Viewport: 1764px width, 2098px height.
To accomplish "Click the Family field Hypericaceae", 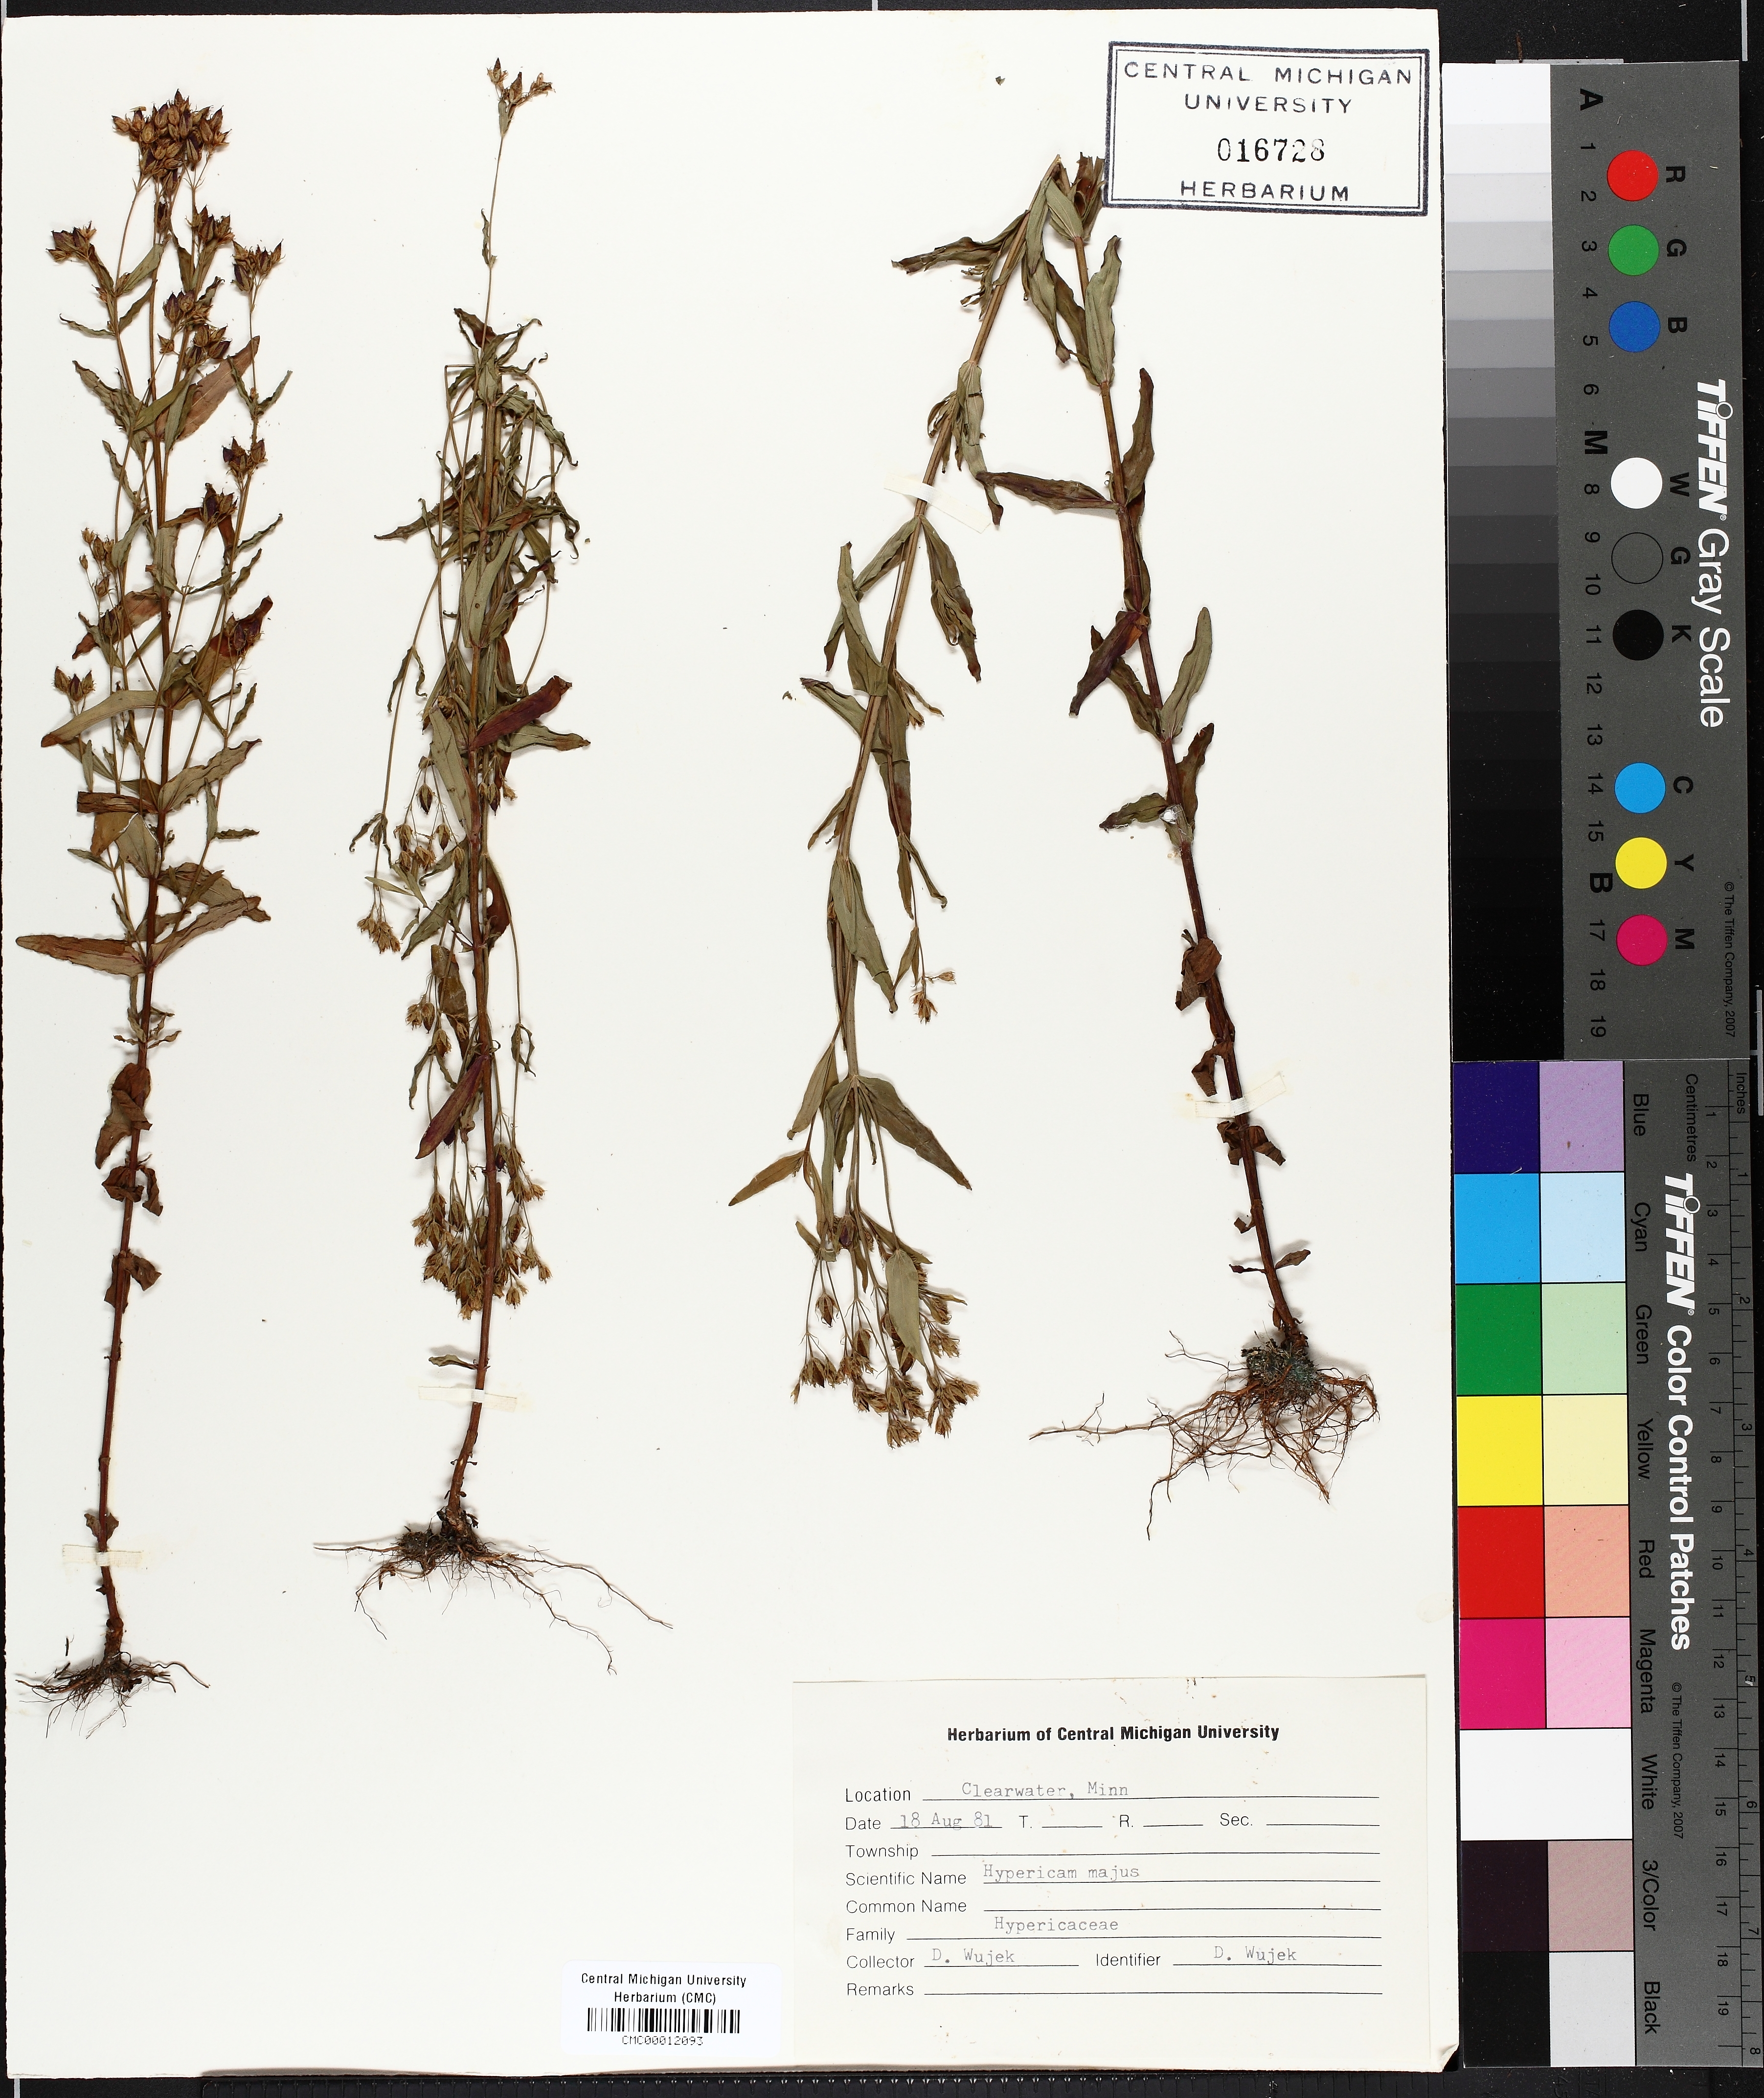I will (x=1055, y=1924).
